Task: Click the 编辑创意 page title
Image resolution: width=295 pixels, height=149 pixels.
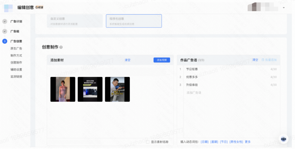Action: coord(26,7)
